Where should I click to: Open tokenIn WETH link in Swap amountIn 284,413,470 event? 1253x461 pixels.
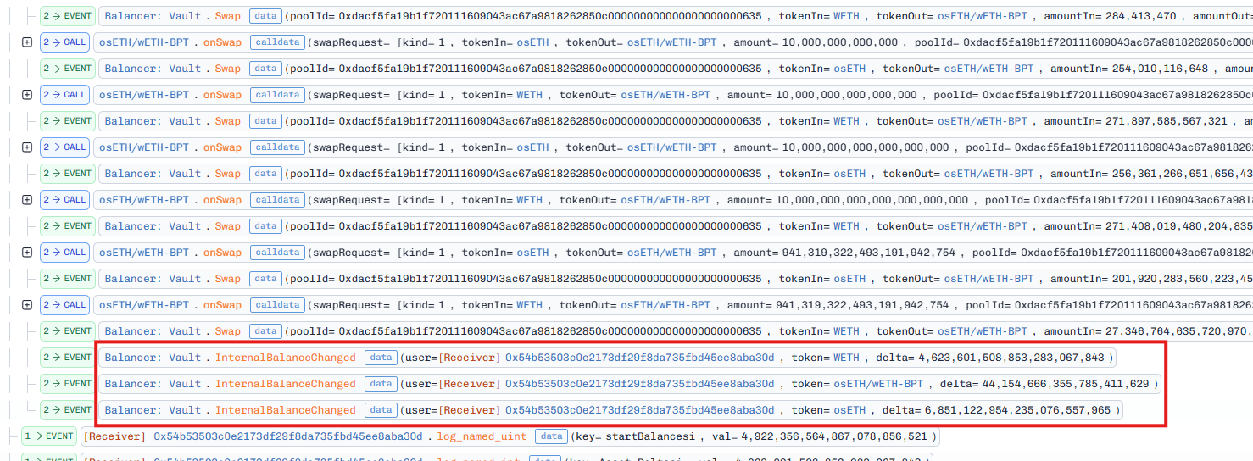pos(846,16)
